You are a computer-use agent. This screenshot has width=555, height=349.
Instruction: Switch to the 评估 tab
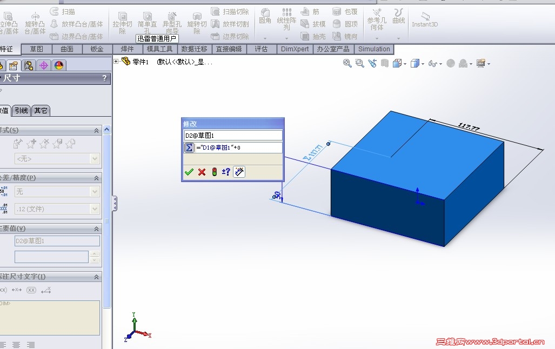(x=261, y=49)
